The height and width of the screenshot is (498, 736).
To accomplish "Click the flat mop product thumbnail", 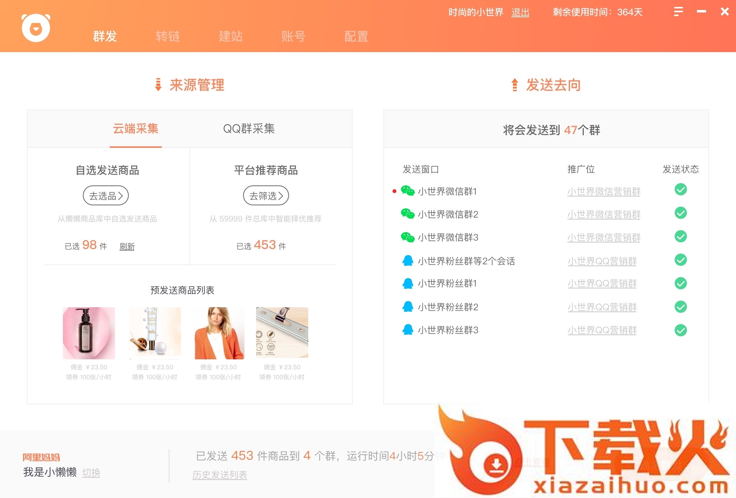I will (x=282, y=333).
